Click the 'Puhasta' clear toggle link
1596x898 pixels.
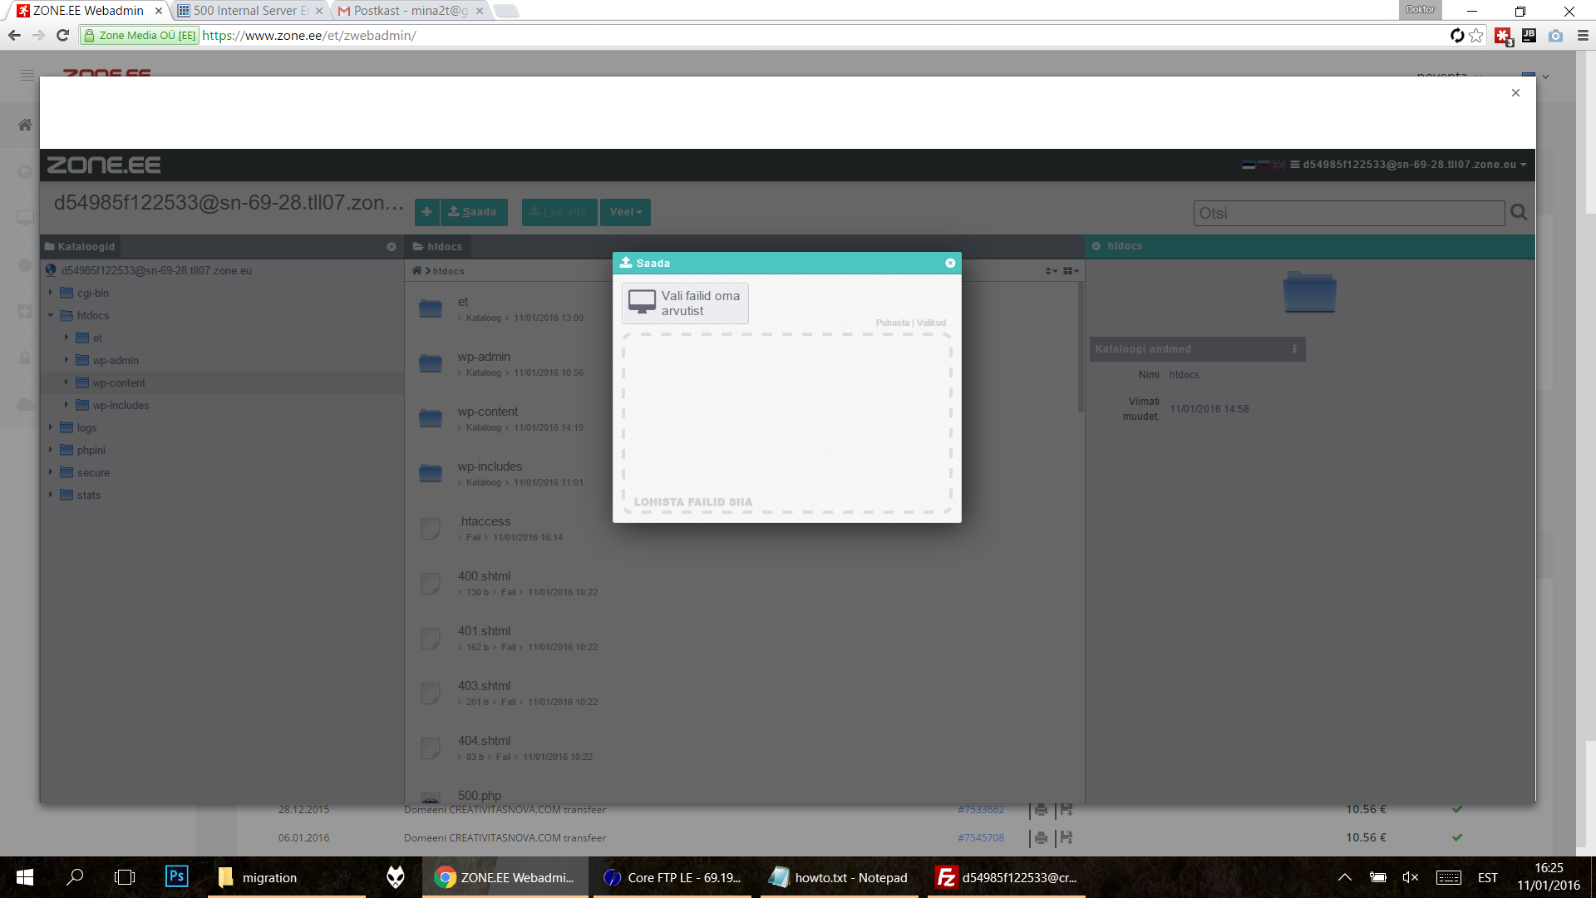click(x=892, y=323)
